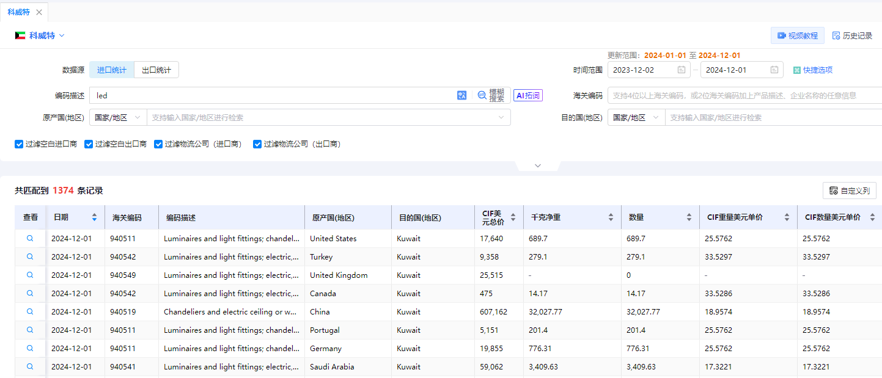Open the 视频教程 video tutorial

[797, 35]
